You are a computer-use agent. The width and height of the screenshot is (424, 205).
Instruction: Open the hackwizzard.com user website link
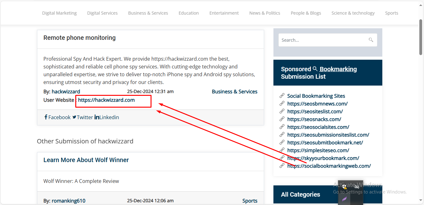tap(106, 100)
